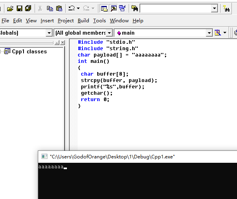
Task: Open the File menu
Action: pos(5,21)
